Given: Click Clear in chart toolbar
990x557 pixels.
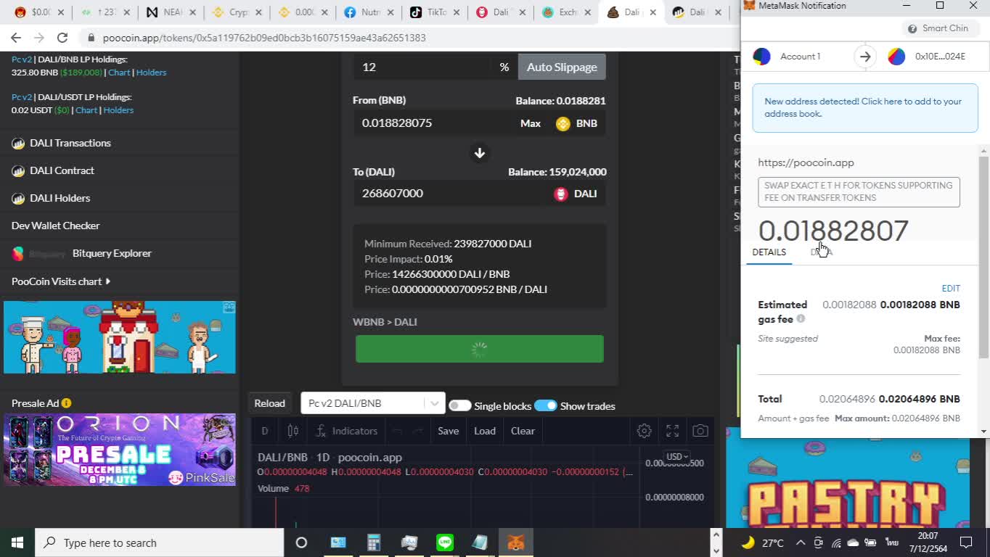Looking at the screenshot, I should [x=523, y=431].
